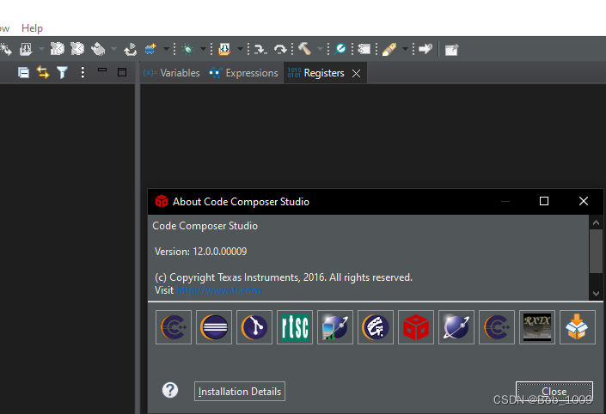Click globe with computer plugin icon
The height and width of the screenshot is (414, 606).
tap(335, 327)
